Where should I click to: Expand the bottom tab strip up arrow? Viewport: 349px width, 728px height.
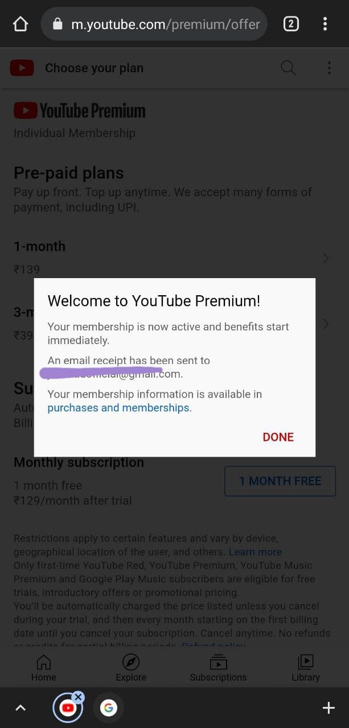coord(20,708)
